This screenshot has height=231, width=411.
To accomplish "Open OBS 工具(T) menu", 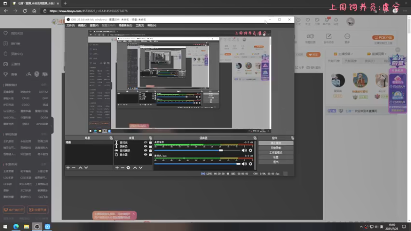I will coord(140,25).
